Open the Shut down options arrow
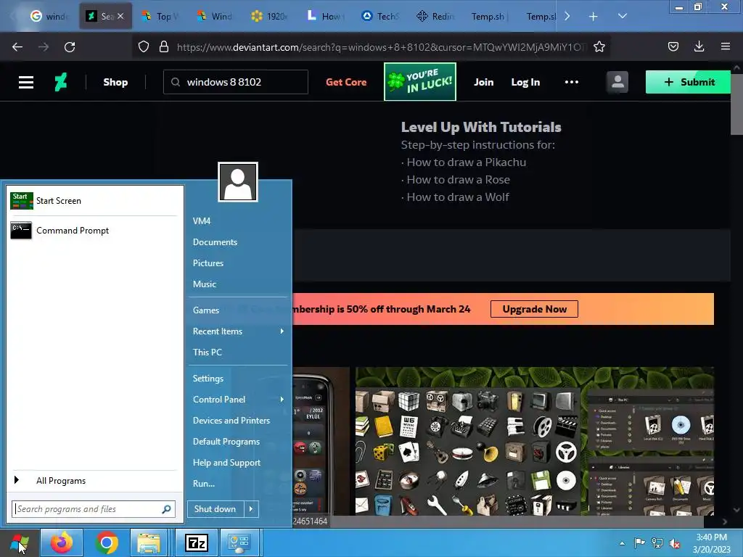The image size is (743, 557). (251, 509)
